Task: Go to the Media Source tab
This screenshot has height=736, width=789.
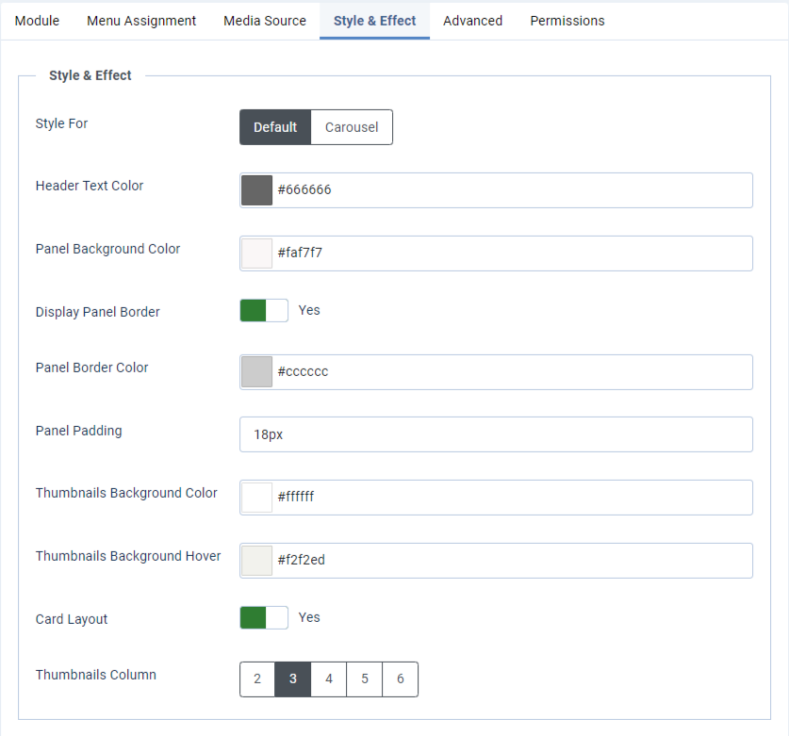Action: pyautogui.click(x=265, y=21)
